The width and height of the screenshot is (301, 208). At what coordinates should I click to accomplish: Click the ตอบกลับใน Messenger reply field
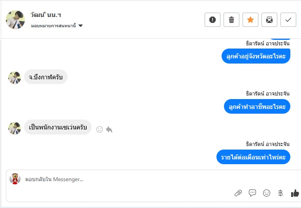(x=119, y=179)
